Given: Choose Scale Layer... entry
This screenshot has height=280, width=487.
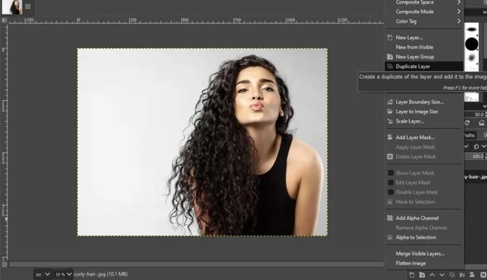Looking at the screenshot, I should pyautogui.click(x=410, y=121).
